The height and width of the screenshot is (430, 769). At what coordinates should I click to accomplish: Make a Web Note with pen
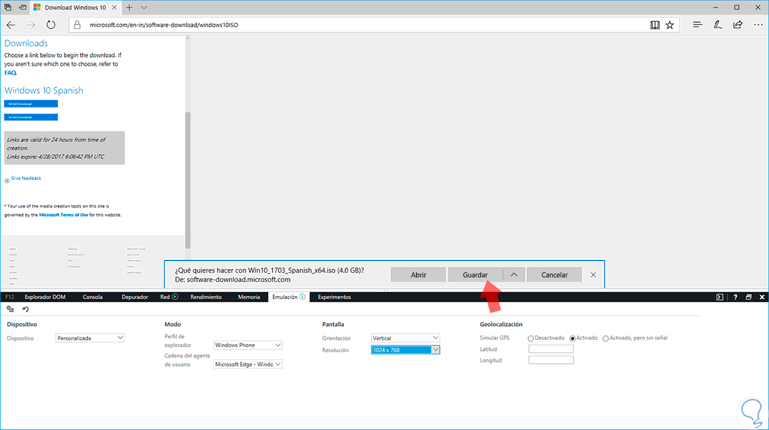coord(717,25)
